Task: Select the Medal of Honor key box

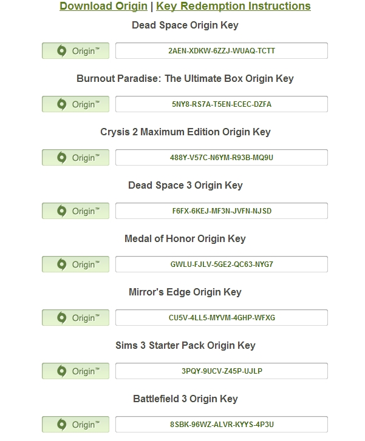Action: (222, 264)
